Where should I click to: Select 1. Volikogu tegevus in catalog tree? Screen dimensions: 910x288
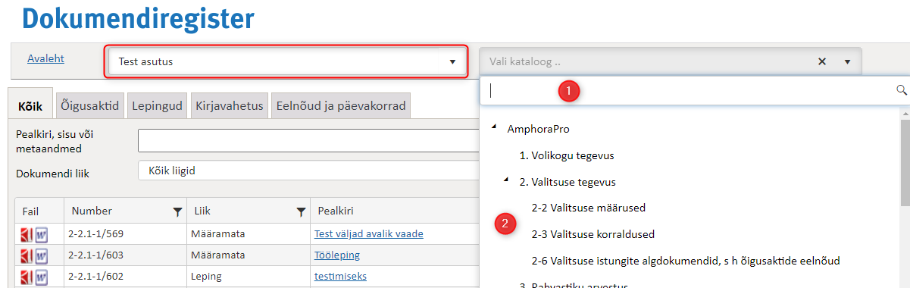coord(567,155)
